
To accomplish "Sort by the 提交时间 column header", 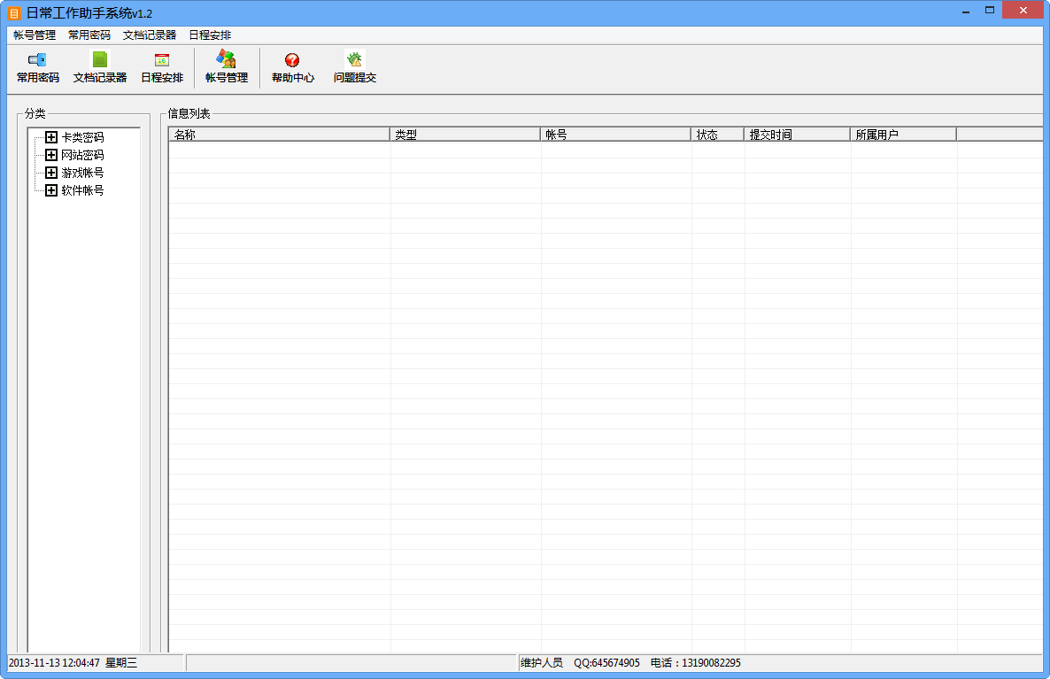I will [x=797, y=135].
